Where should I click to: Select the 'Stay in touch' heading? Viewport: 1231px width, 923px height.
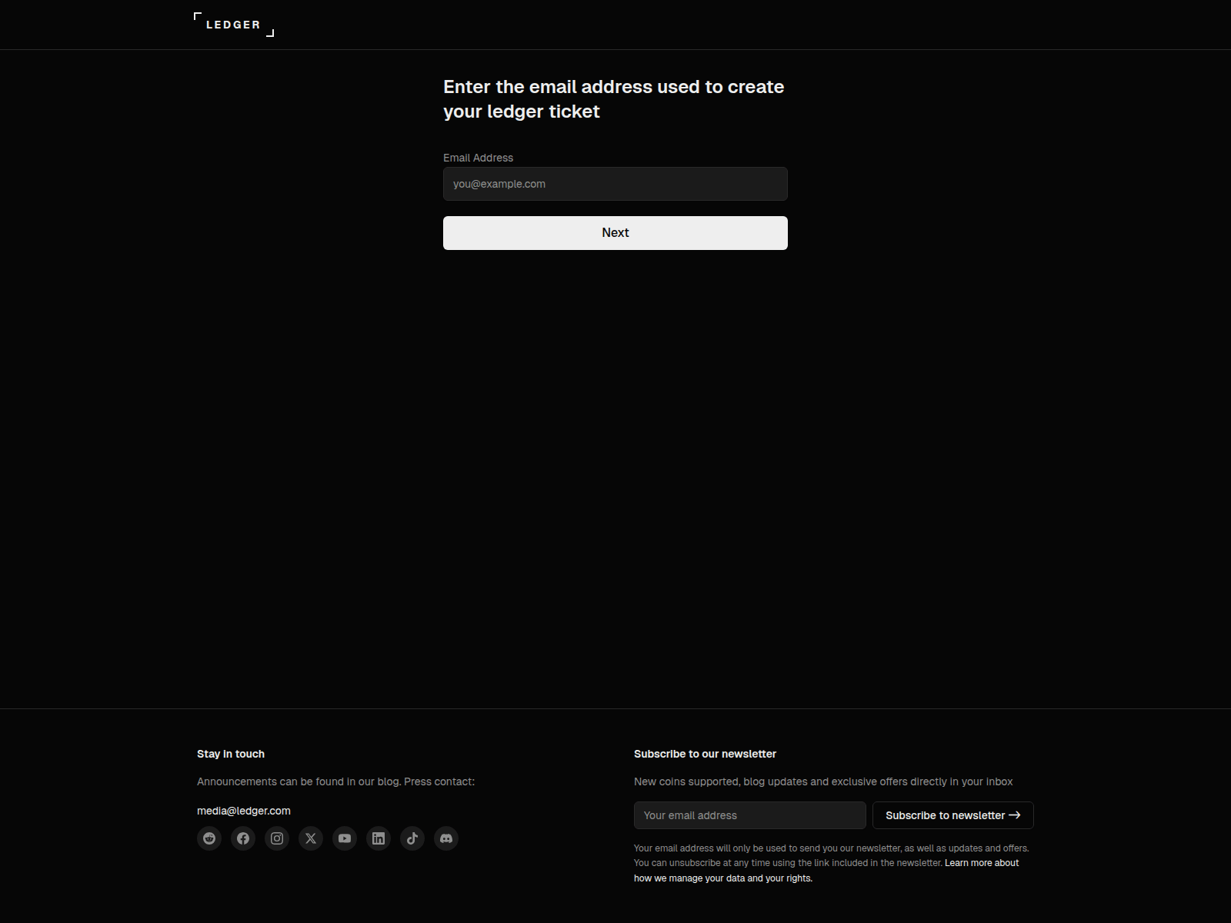[x=231, y=754]
